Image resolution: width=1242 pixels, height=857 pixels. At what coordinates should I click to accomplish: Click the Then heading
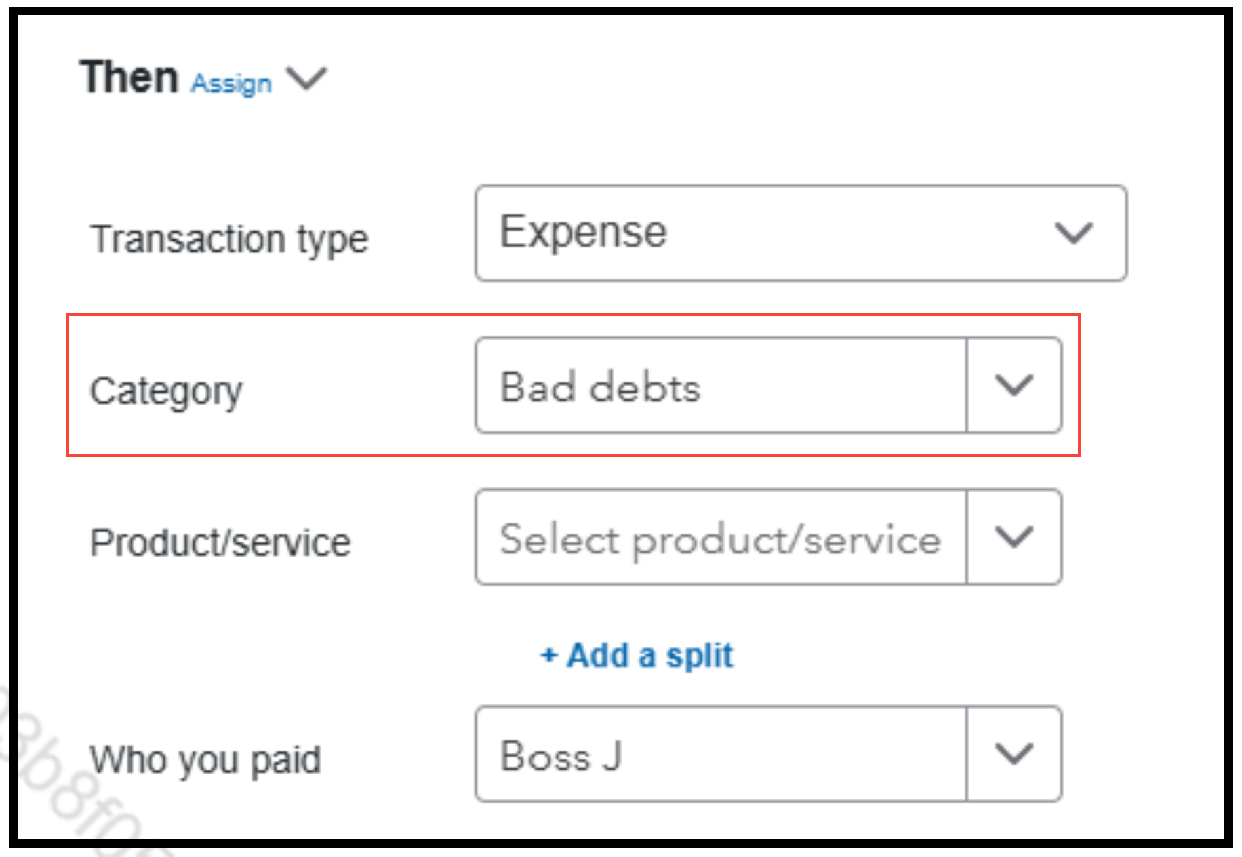point(129,77)
